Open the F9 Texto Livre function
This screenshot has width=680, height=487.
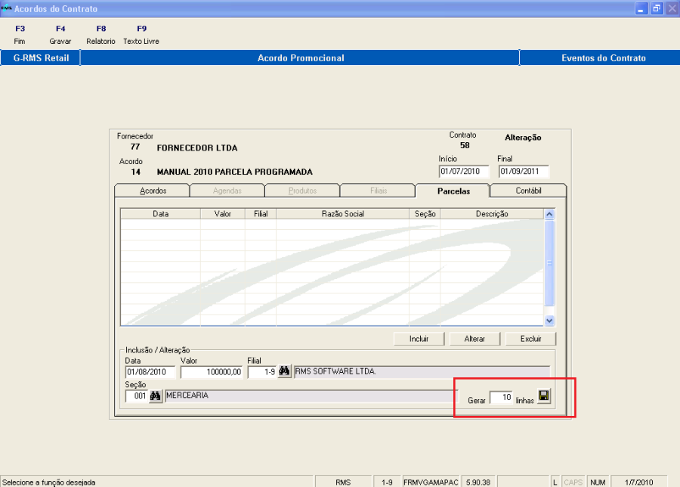tap(141, 35)
